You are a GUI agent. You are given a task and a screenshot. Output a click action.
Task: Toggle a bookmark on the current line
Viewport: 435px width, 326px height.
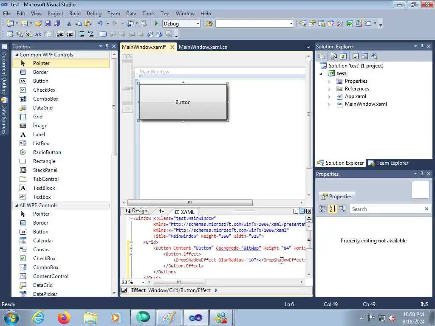(103, 34)
